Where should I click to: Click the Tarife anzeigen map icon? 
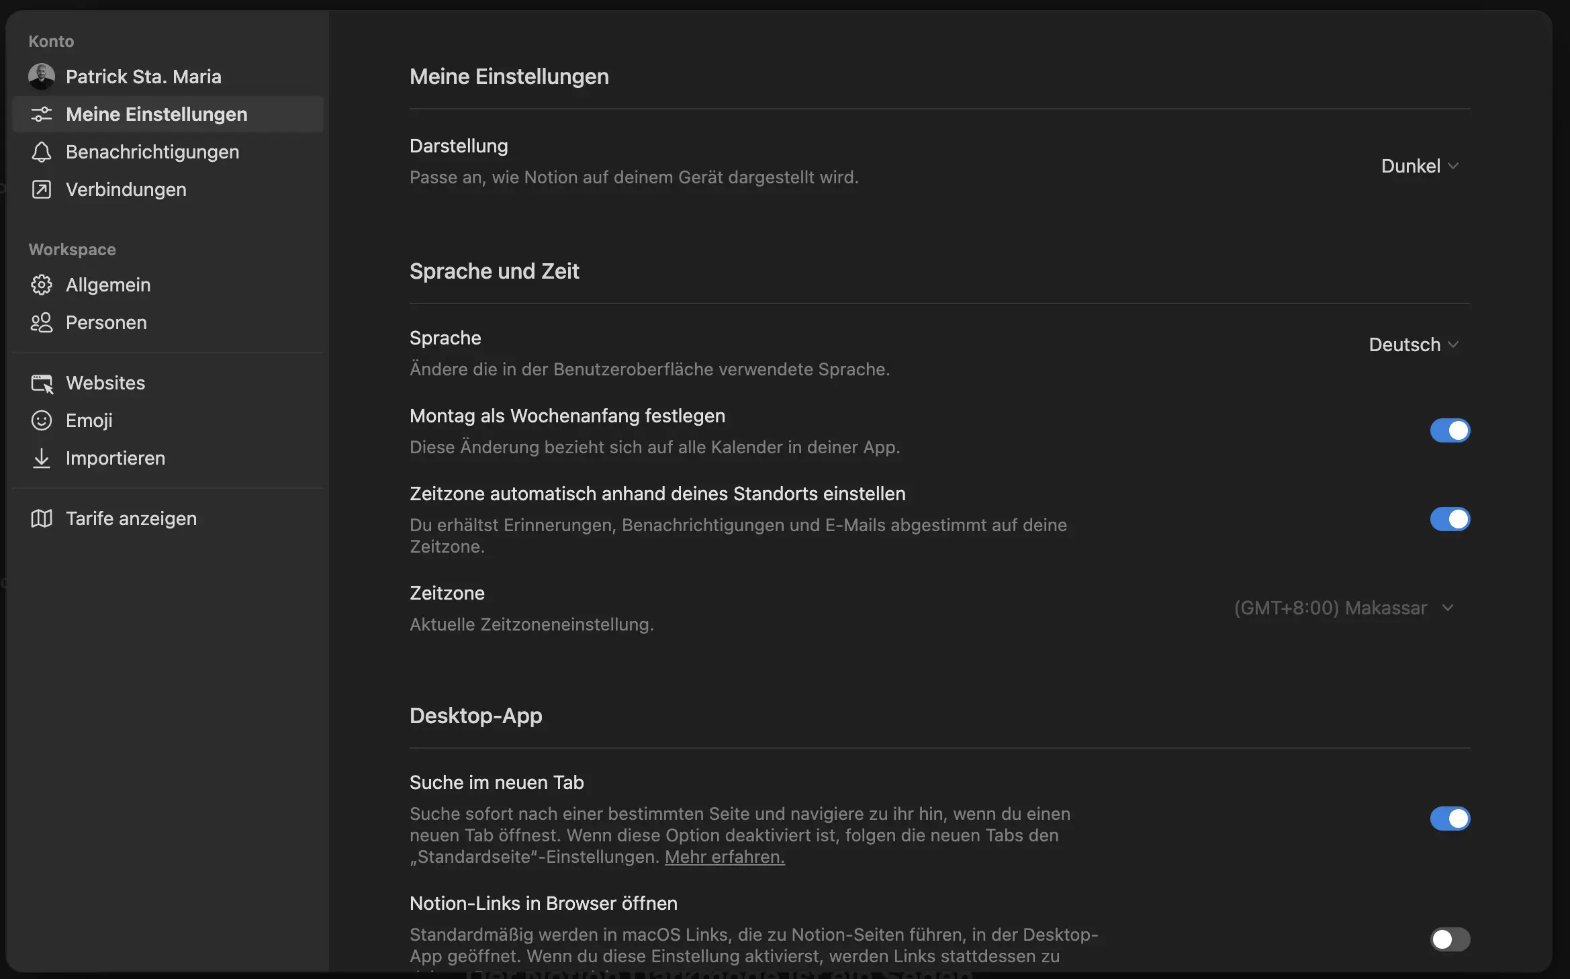click(41, 518)
